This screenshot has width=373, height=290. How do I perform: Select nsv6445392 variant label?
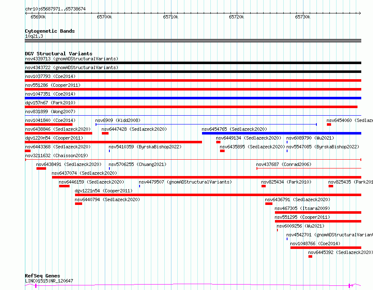(341, 252)
